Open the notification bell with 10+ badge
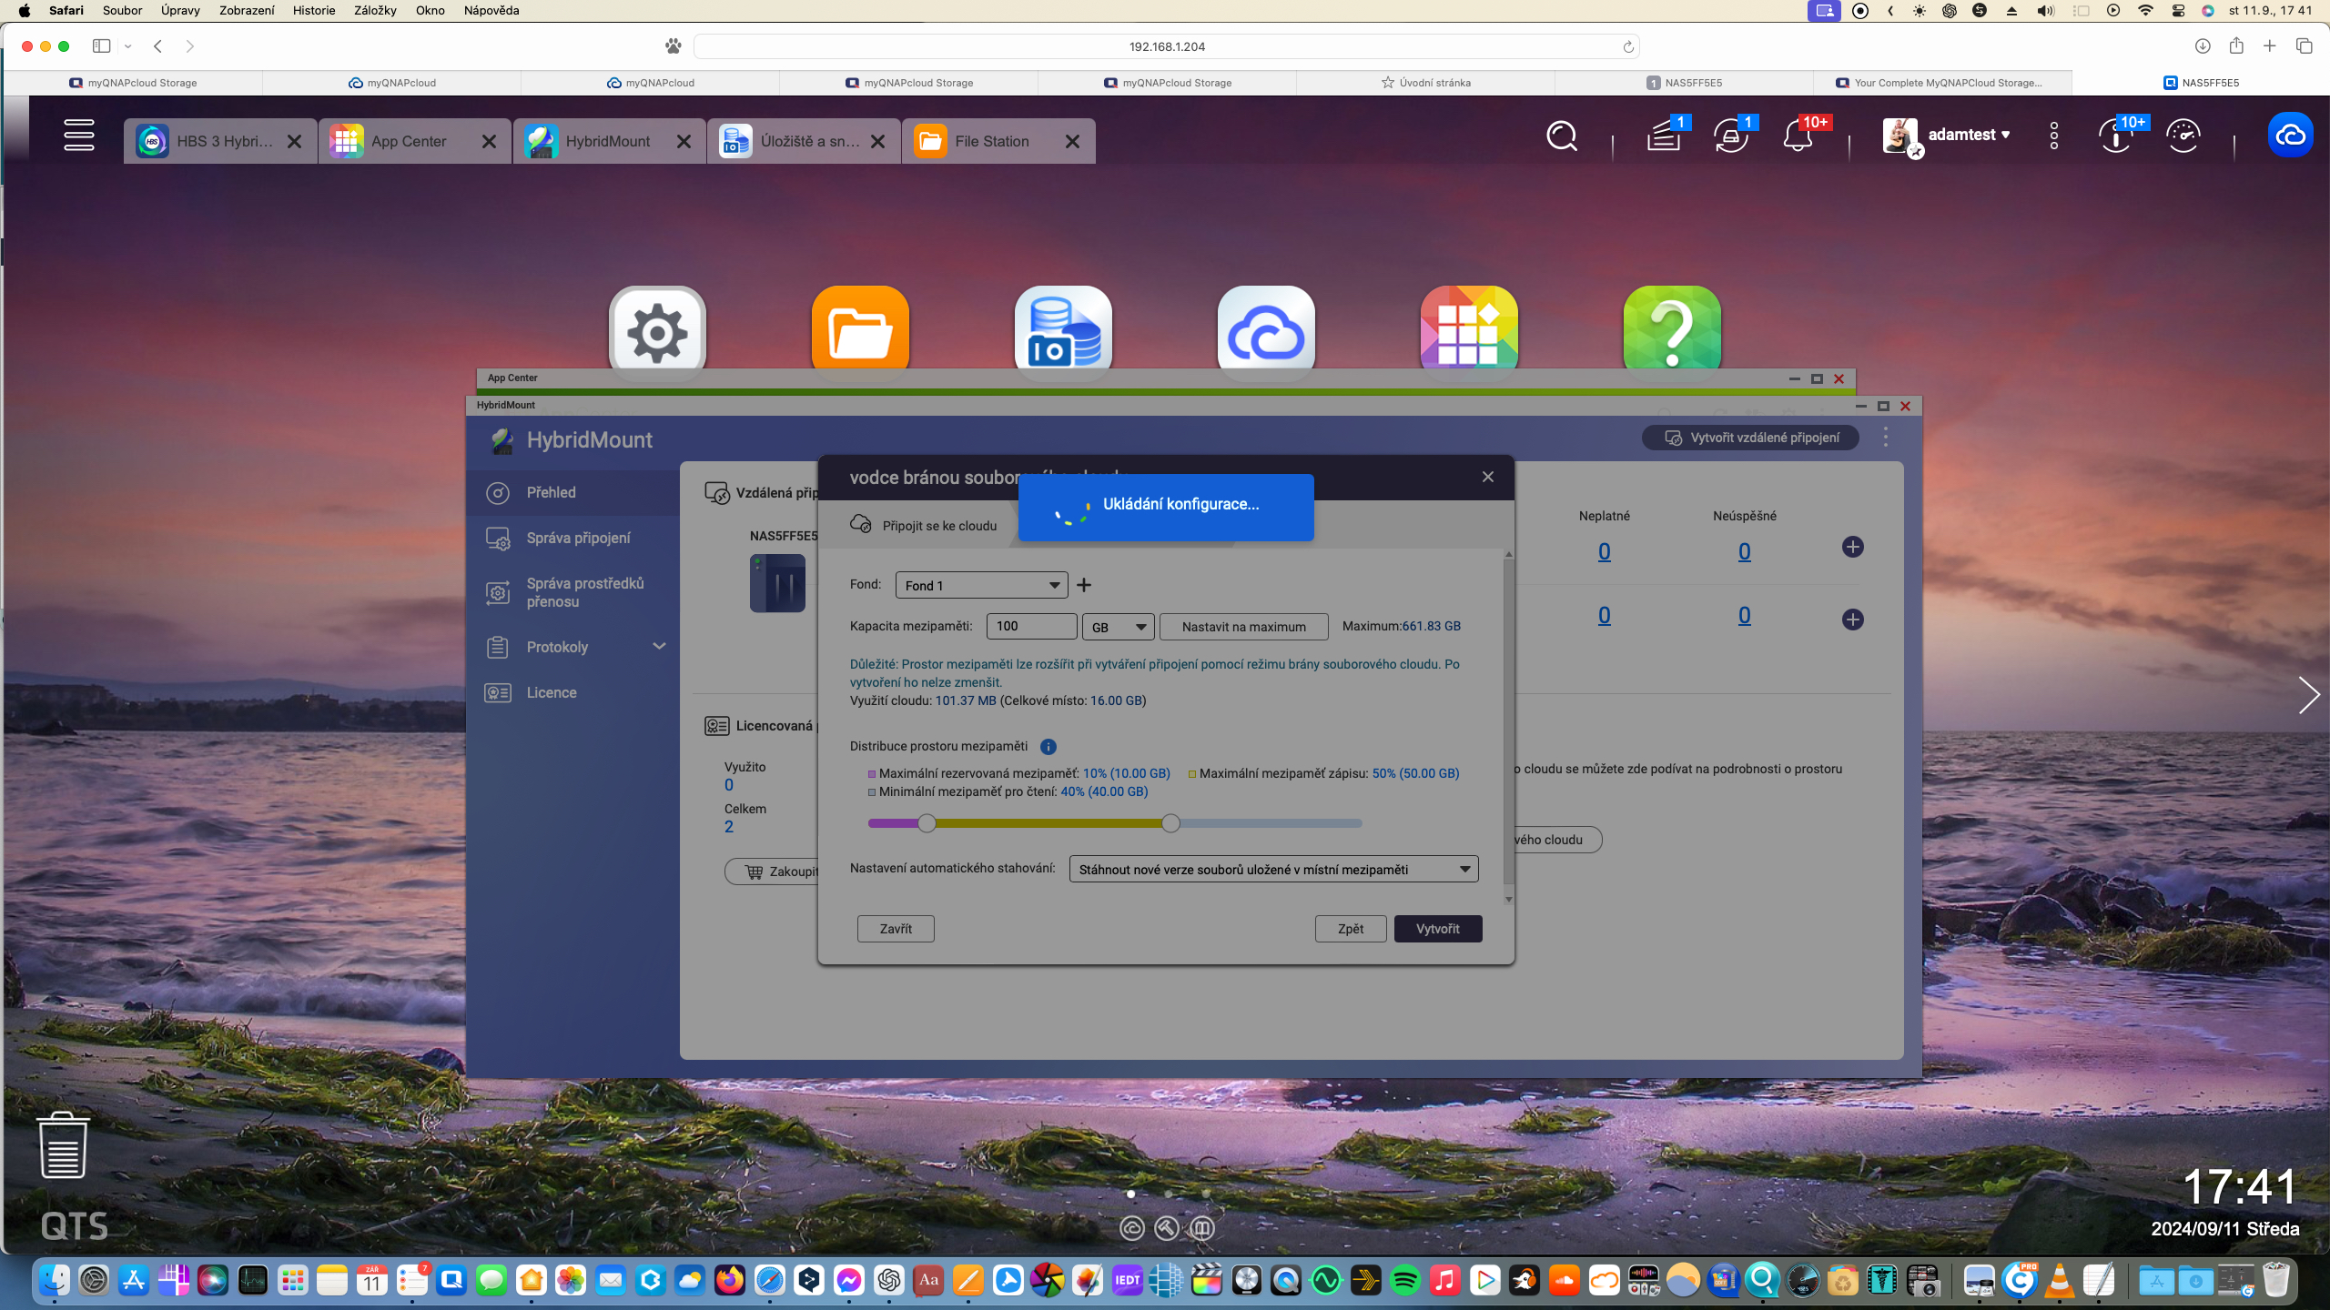Screen dimensions: 2330x1310 click(x=1798, y=136)
